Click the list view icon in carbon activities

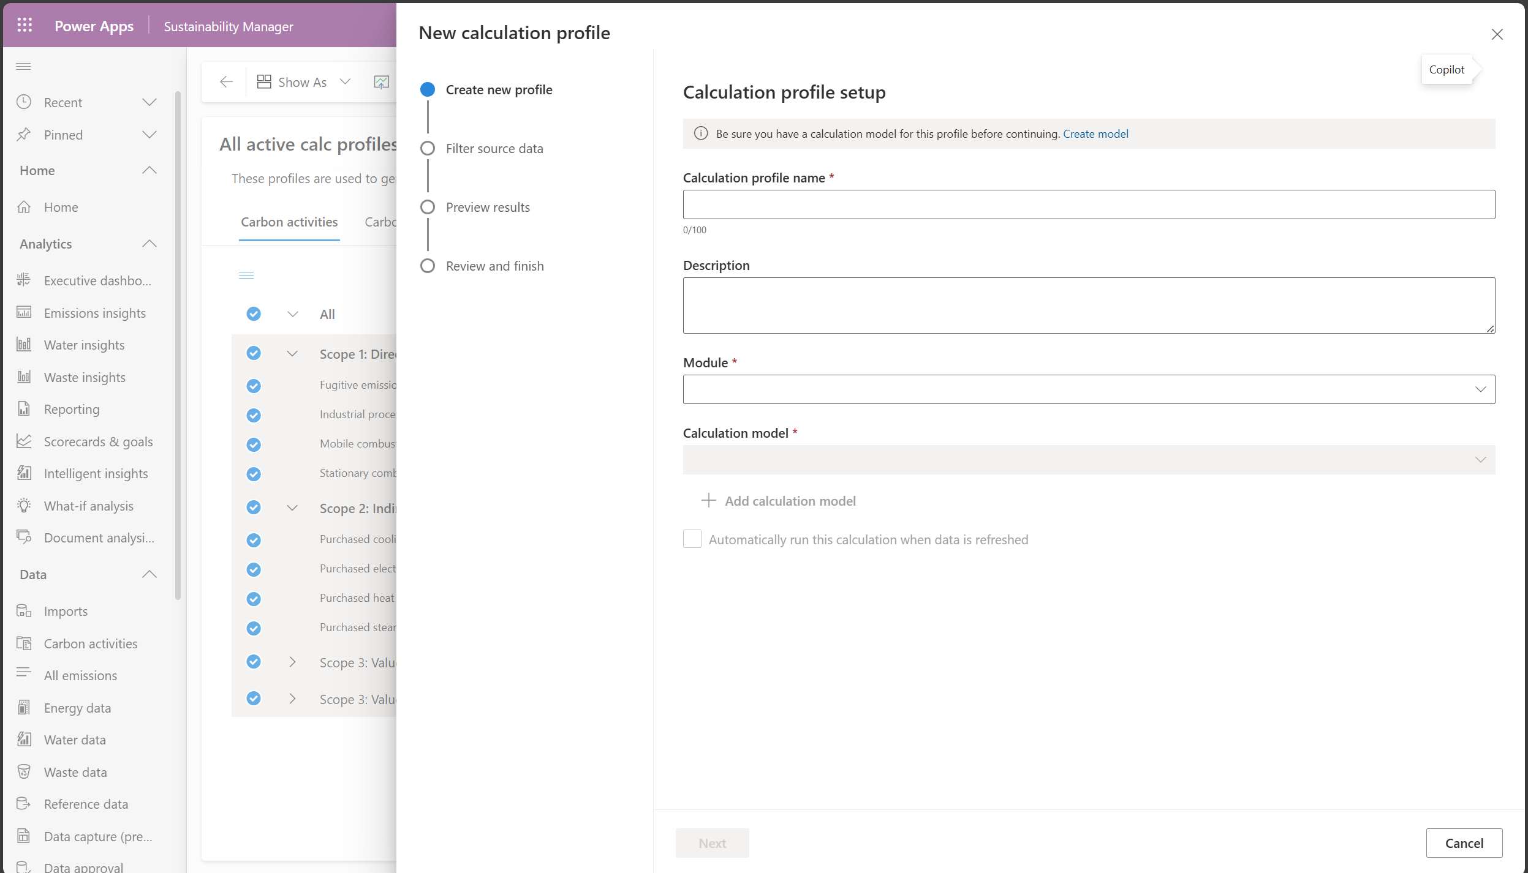pyautogui.click(x=248, y=275)
